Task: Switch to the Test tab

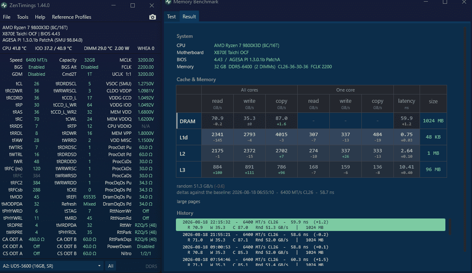Action: coord(171,17)
